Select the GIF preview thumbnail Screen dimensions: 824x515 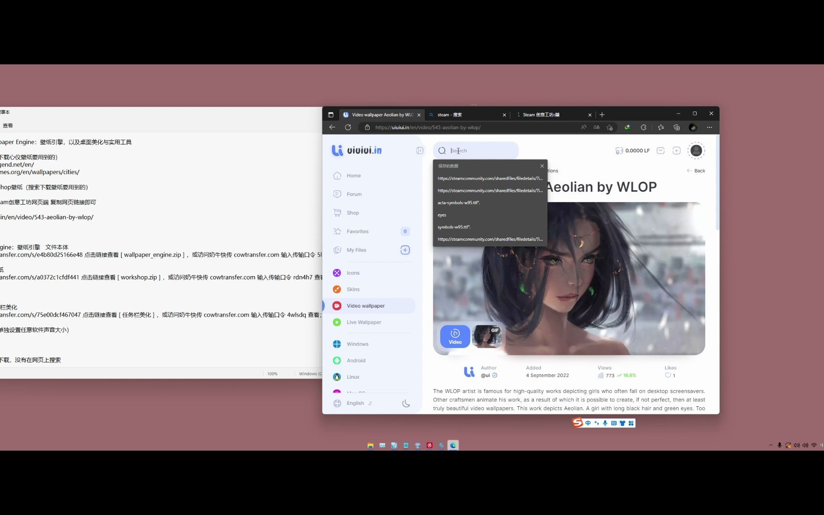click(x=487, y=337)
